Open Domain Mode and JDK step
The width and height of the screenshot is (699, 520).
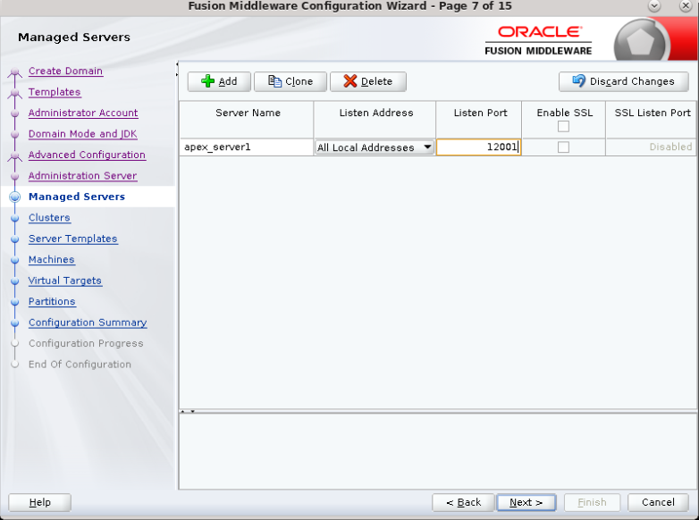click(x=83, y=134)
